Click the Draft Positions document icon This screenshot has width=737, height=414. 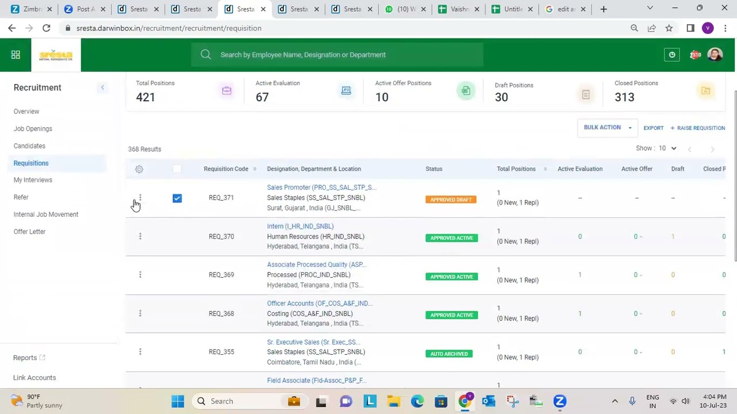[x=586, y=94]
